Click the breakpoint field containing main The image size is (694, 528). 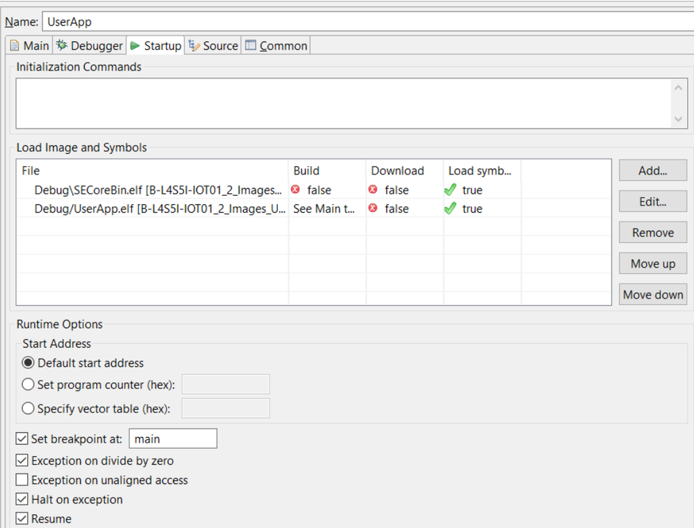pyautogui.click(x=173, y=438)
